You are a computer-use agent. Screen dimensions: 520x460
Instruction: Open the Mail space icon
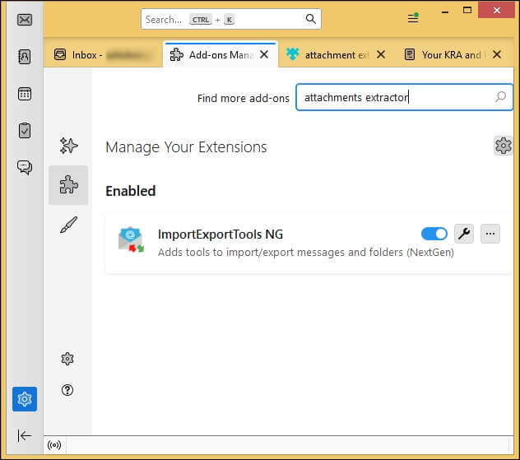click(x=25, y=20)
